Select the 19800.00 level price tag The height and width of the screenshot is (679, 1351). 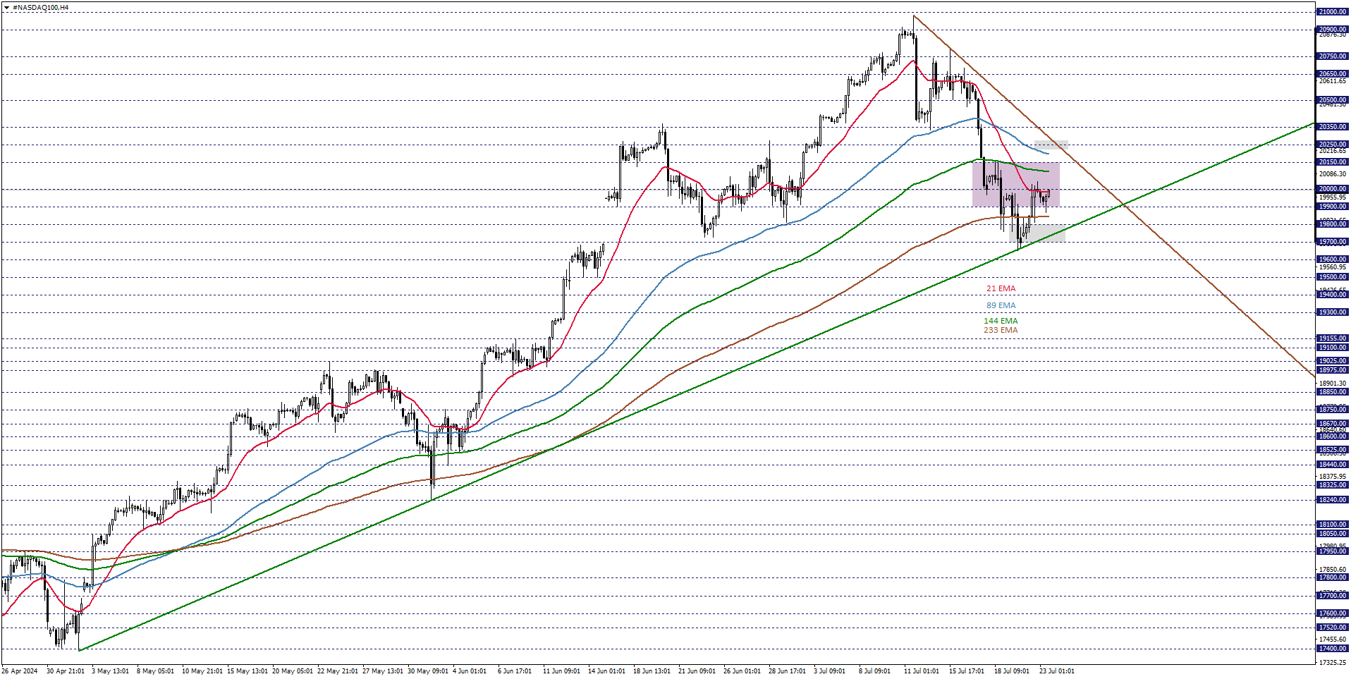(1332, 224)
